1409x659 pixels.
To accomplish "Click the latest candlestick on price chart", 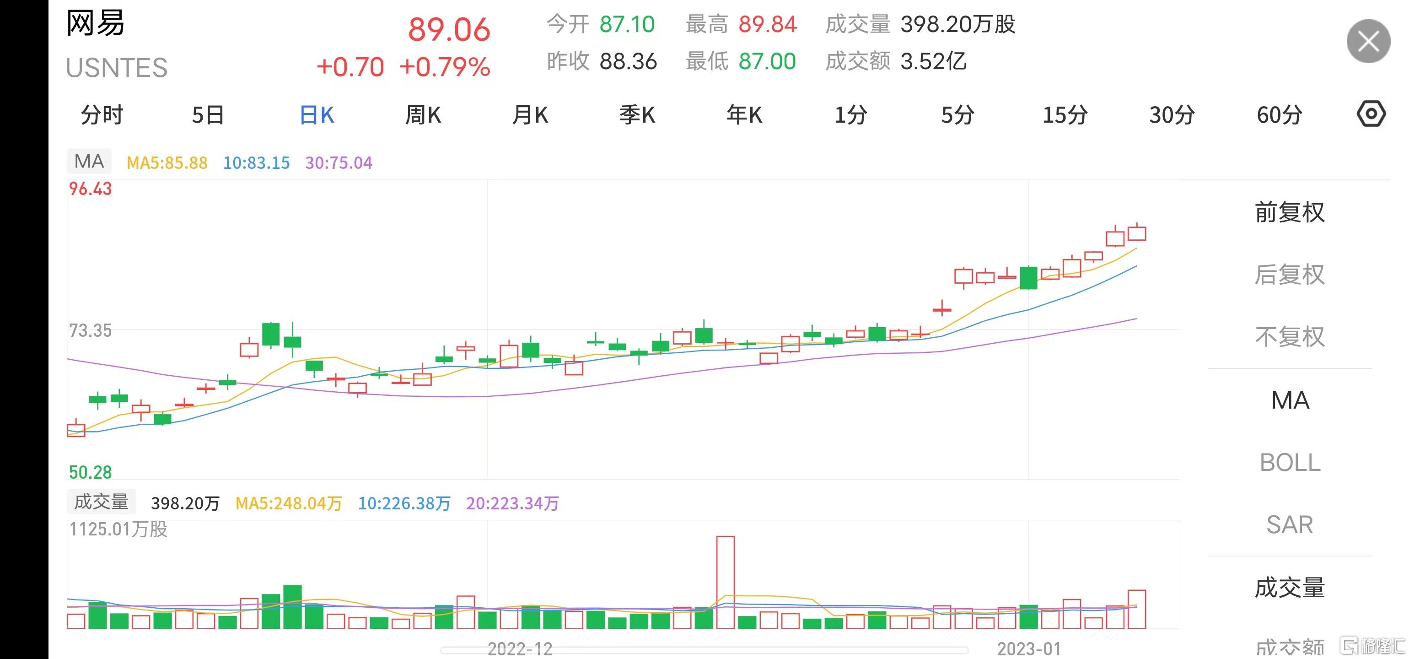I will [x=1137, y=232].
